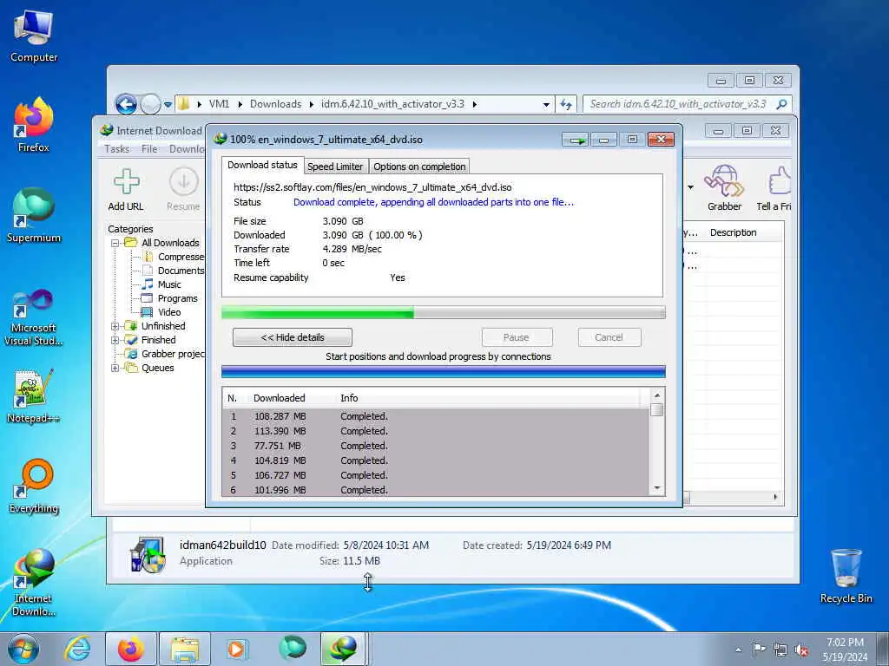Click the blue connections progress bar
Viewport: 889px width, 666px height.
(444, 371)
